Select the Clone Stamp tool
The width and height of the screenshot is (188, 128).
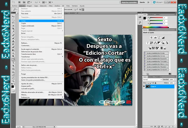coord(13,41)
